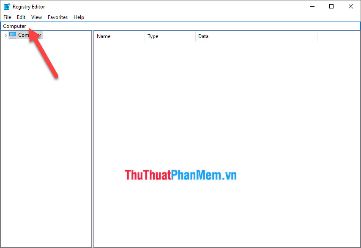Click the computer monitor icon beside Computer
The height and width of the screenshot is (248, 361).
(12, 35)
